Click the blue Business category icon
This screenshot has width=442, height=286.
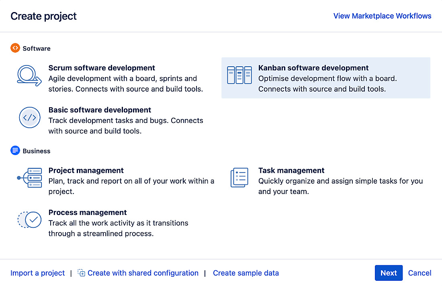pyautogui.click(x=15, y=151)
